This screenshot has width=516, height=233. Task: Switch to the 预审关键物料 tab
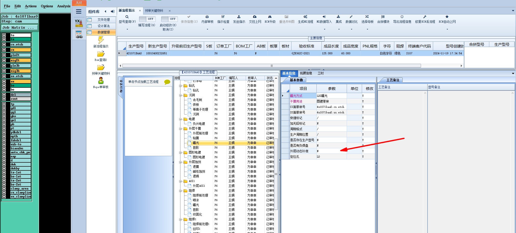click(154, 11)
